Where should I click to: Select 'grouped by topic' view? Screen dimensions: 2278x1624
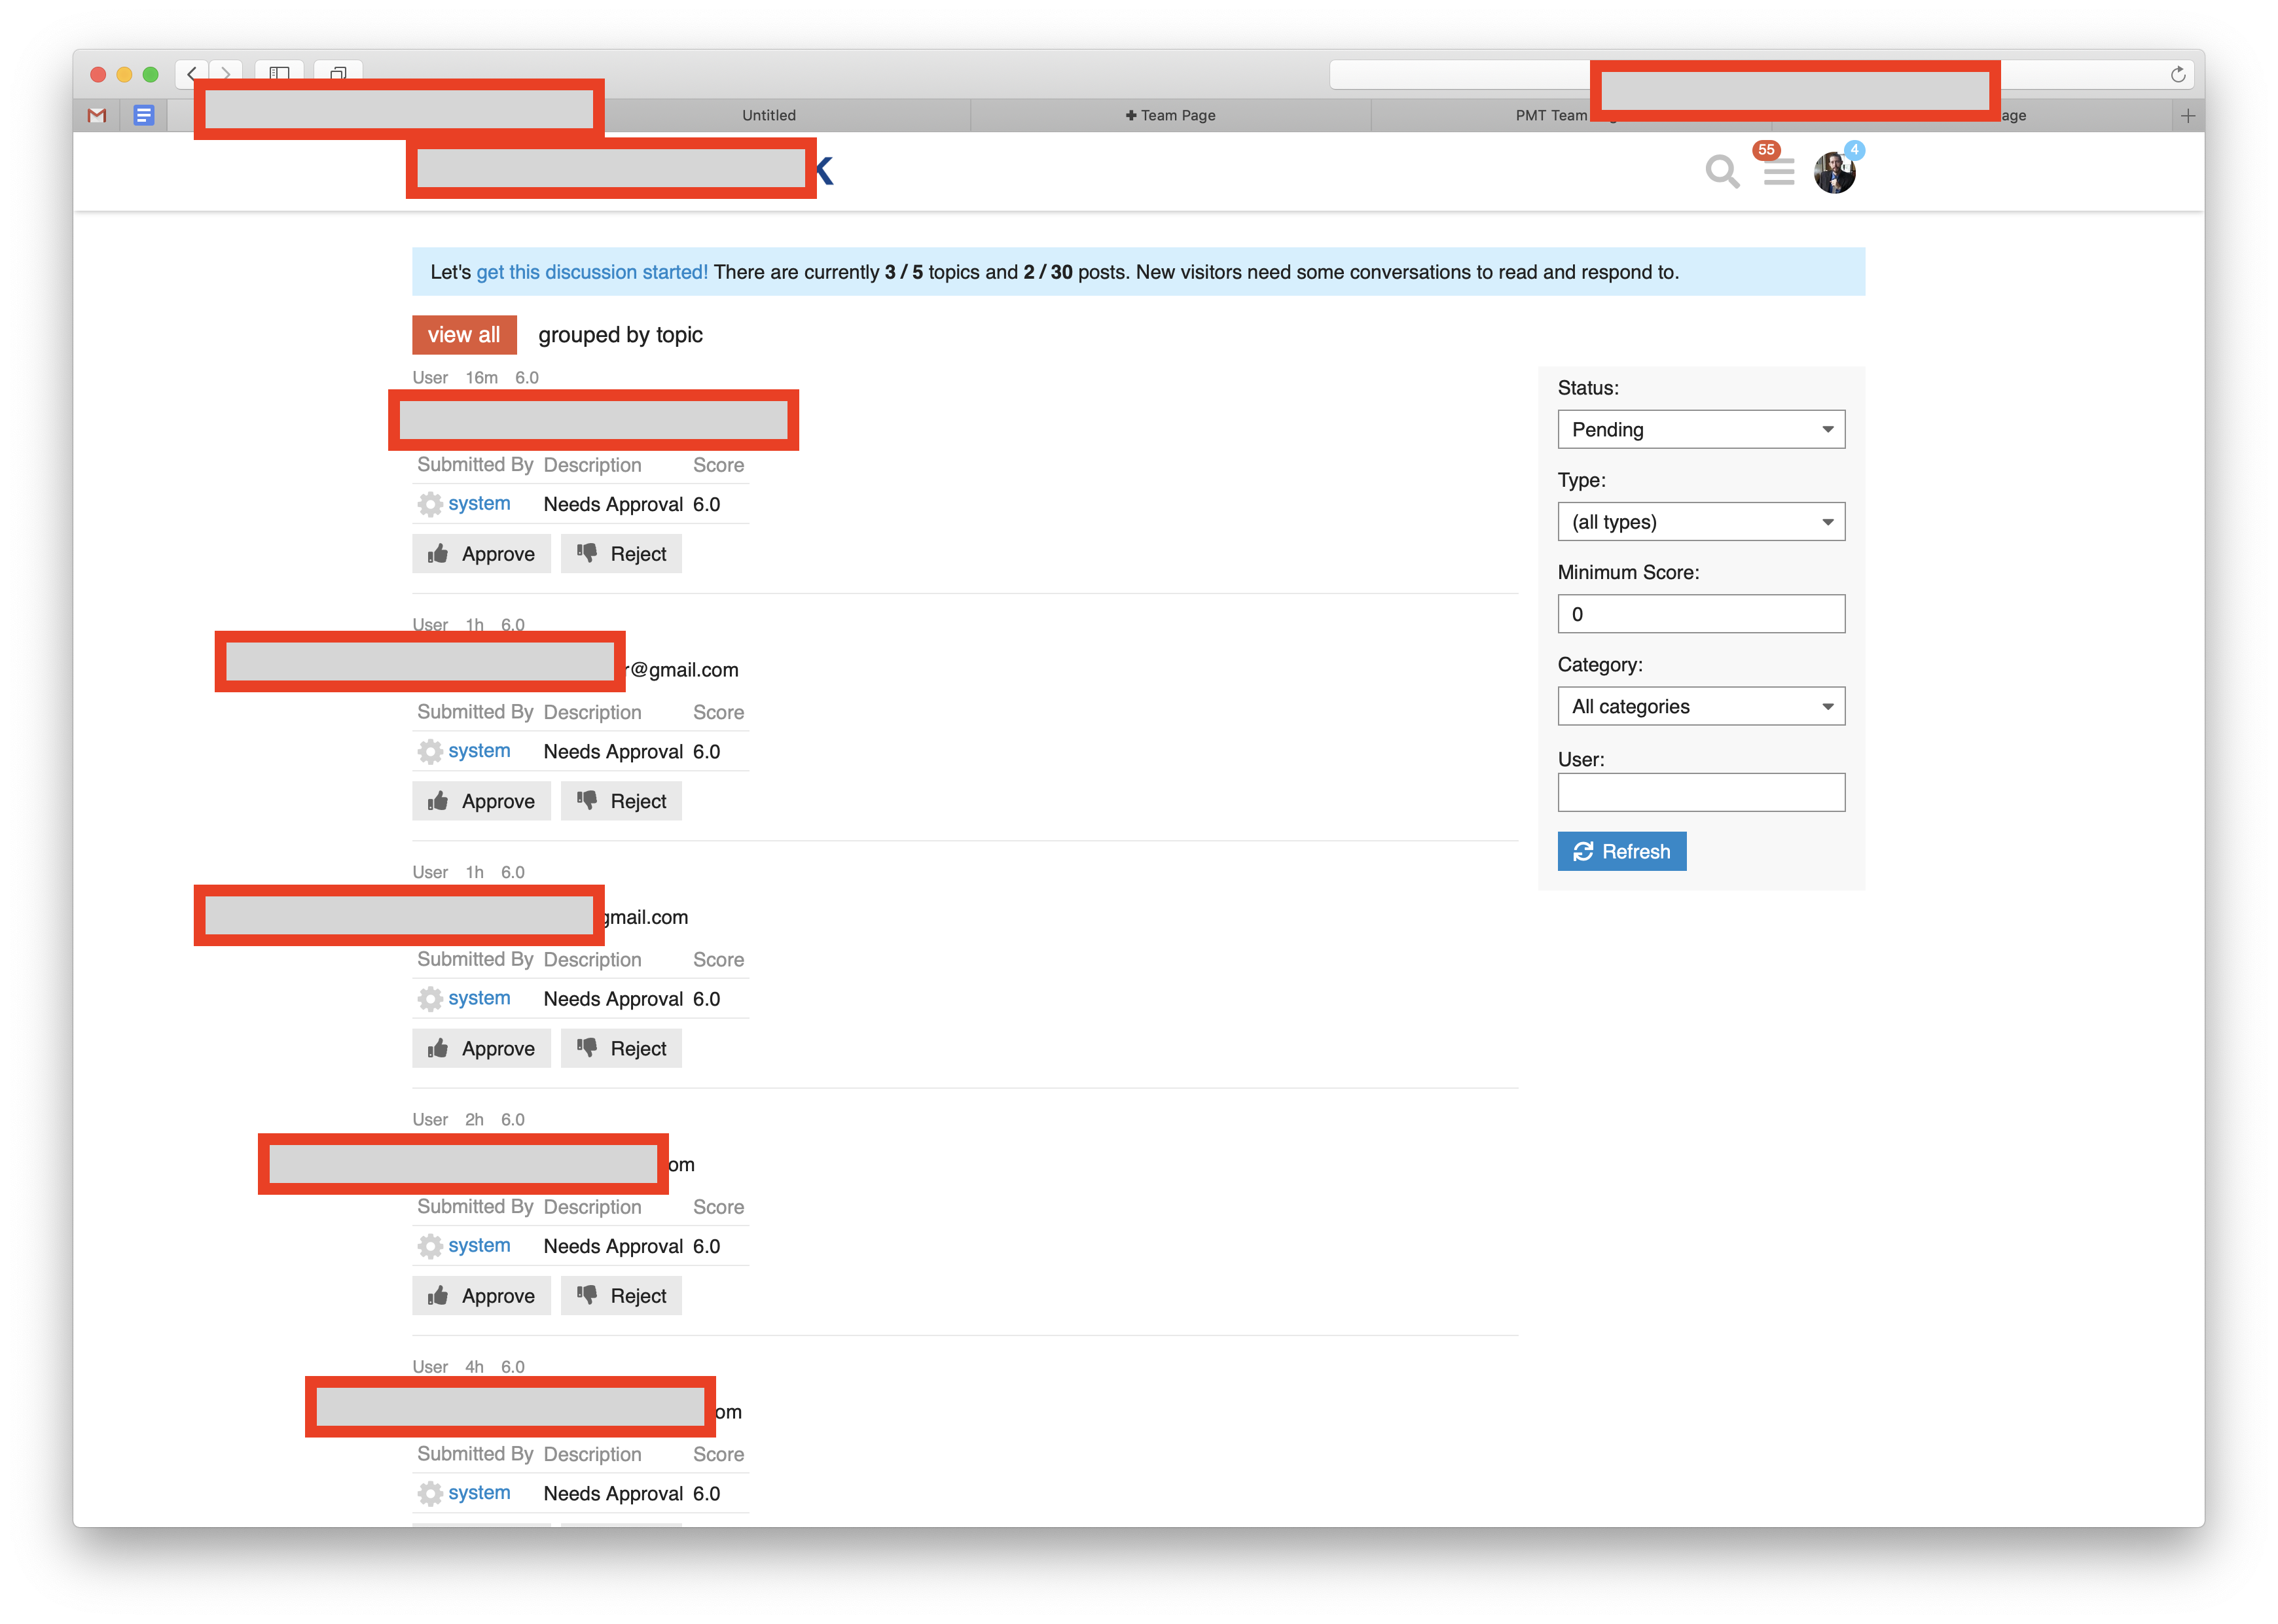click(x=621, y=335)
